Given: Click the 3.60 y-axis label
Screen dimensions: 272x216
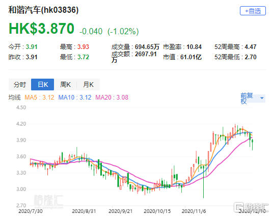Looking at the screenshot, I should pos(21,157).
